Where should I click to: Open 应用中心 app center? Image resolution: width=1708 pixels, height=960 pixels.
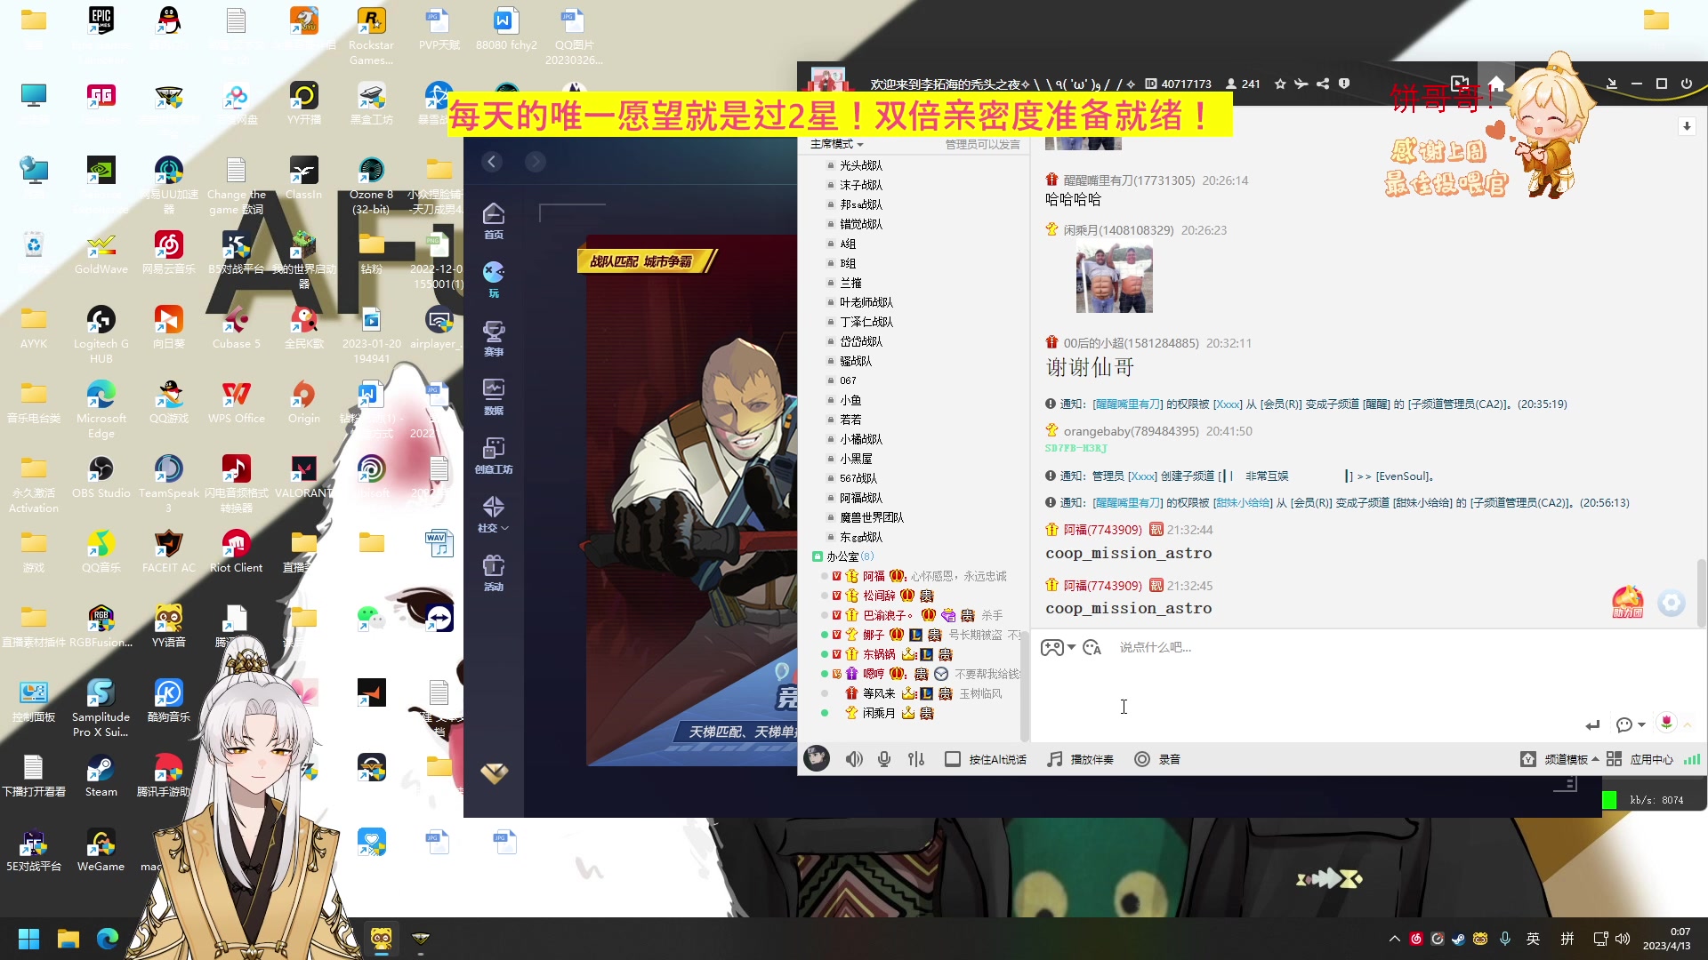[1640, 759]
